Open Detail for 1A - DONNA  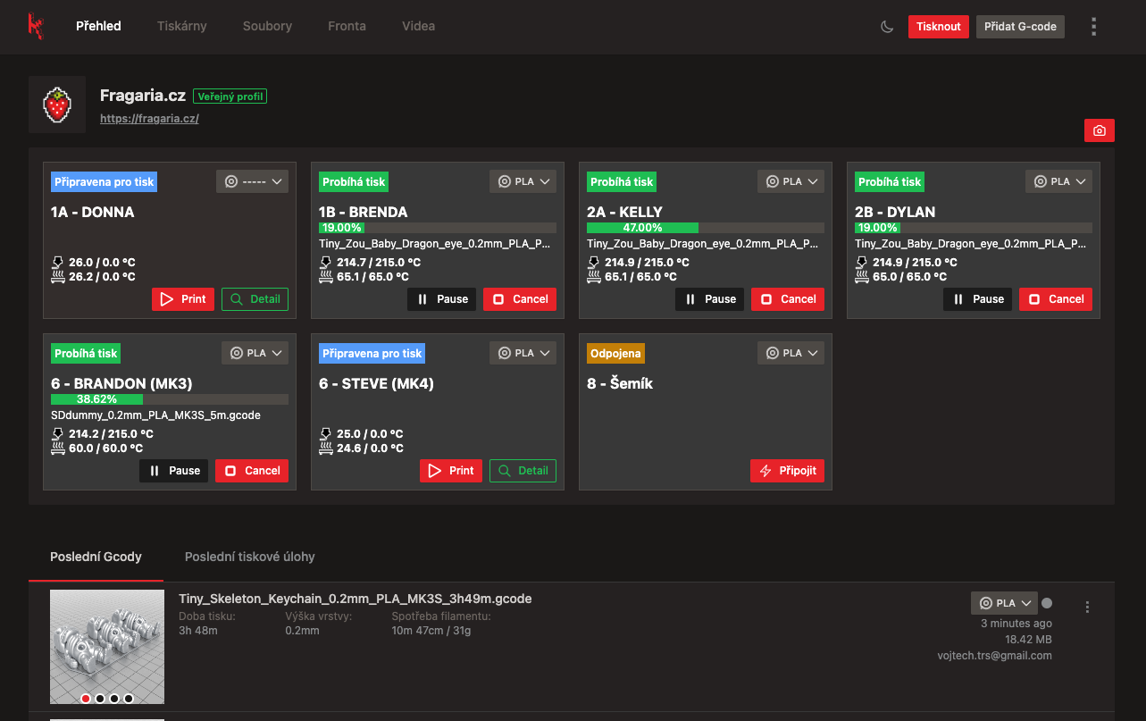pos(255,299)
